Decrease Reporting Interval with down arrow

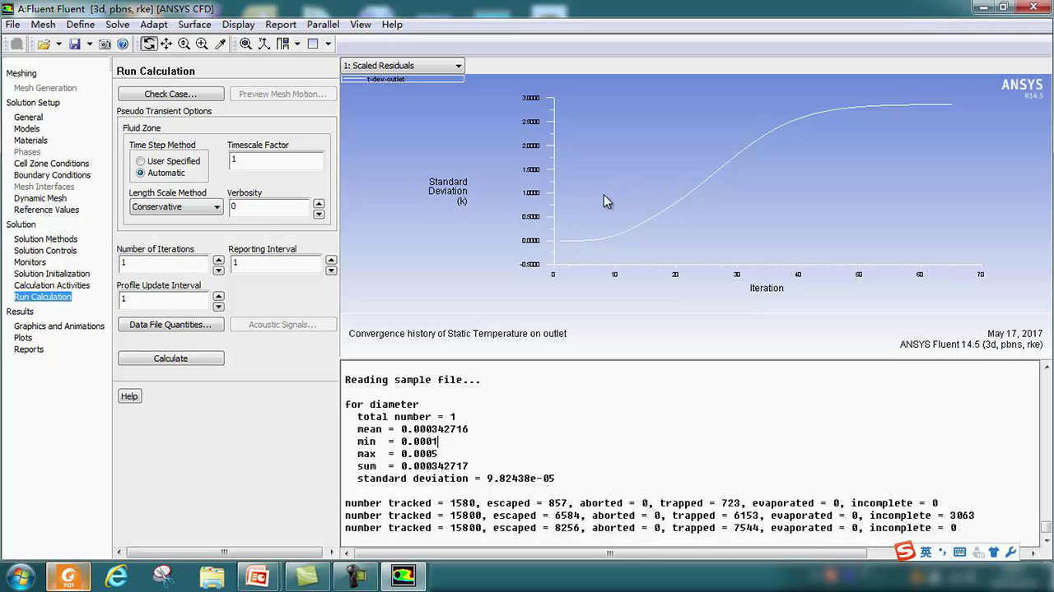click(331, 271)
